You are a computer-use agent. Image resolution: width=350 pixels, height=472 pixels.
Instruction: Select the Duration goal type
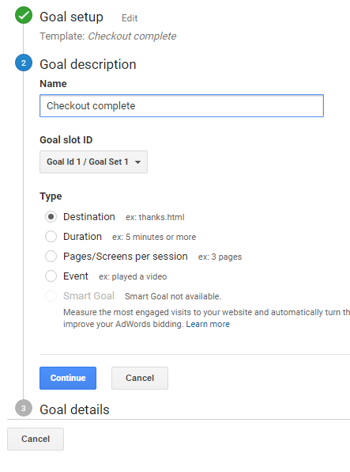click(51, 237)
